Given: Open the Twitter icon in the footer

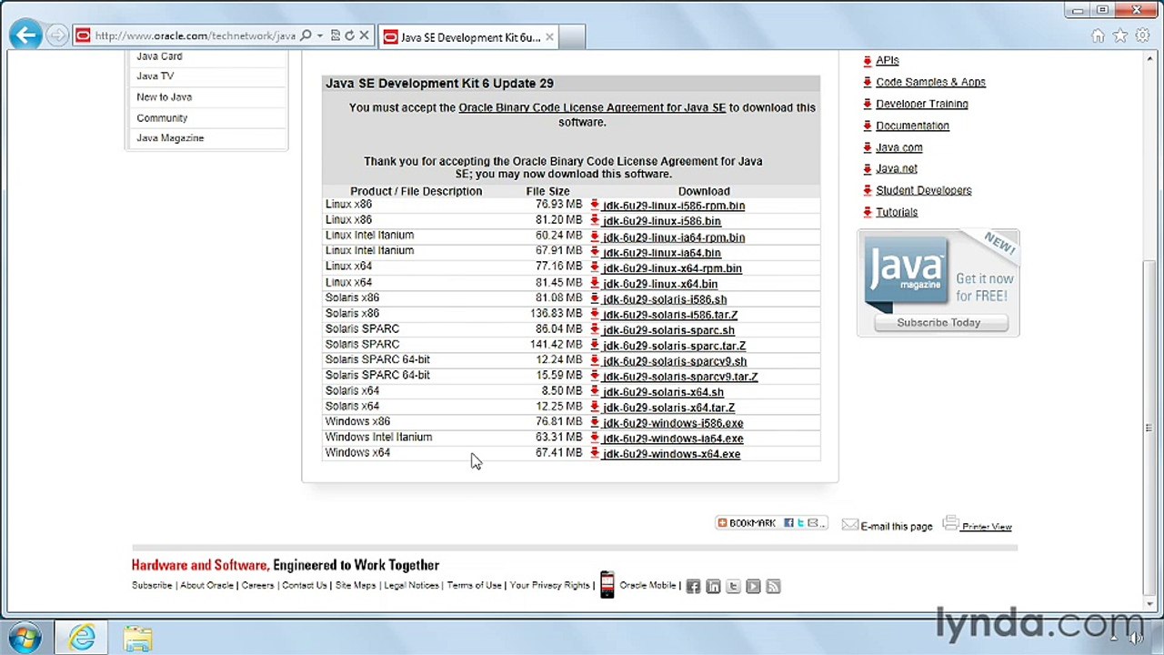Looking at the screenshot, I should coord(733,587).
